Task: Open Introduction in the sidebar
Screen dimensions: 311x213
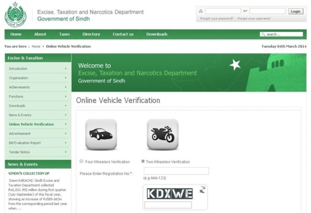Action: (18, 69)
